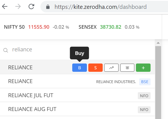Click the scrollbar up arrow
The image size is (168, 119).
[158, 43]
